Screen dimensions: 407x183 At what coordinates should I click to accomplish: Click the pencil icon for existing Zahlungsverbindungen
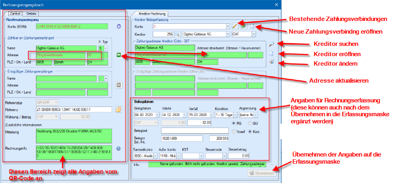235,26
